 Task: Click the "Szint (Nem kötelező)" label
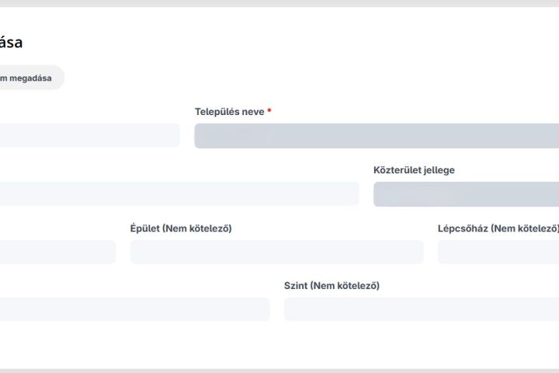coord(332,286)
